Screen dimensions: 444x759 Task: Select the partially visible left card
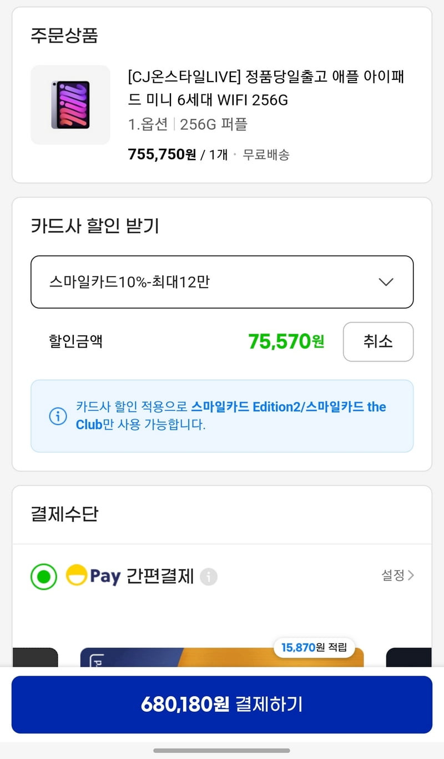click(x=35, y=657)
